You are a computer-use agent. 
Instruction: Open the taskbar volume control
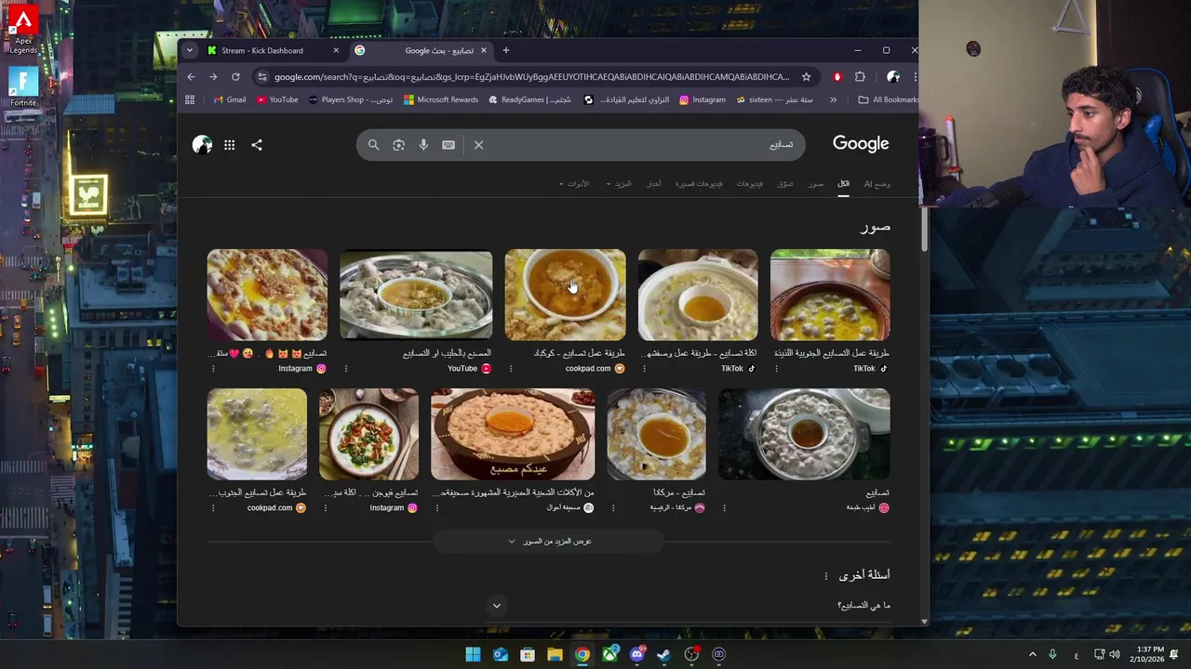(1115, 654)
